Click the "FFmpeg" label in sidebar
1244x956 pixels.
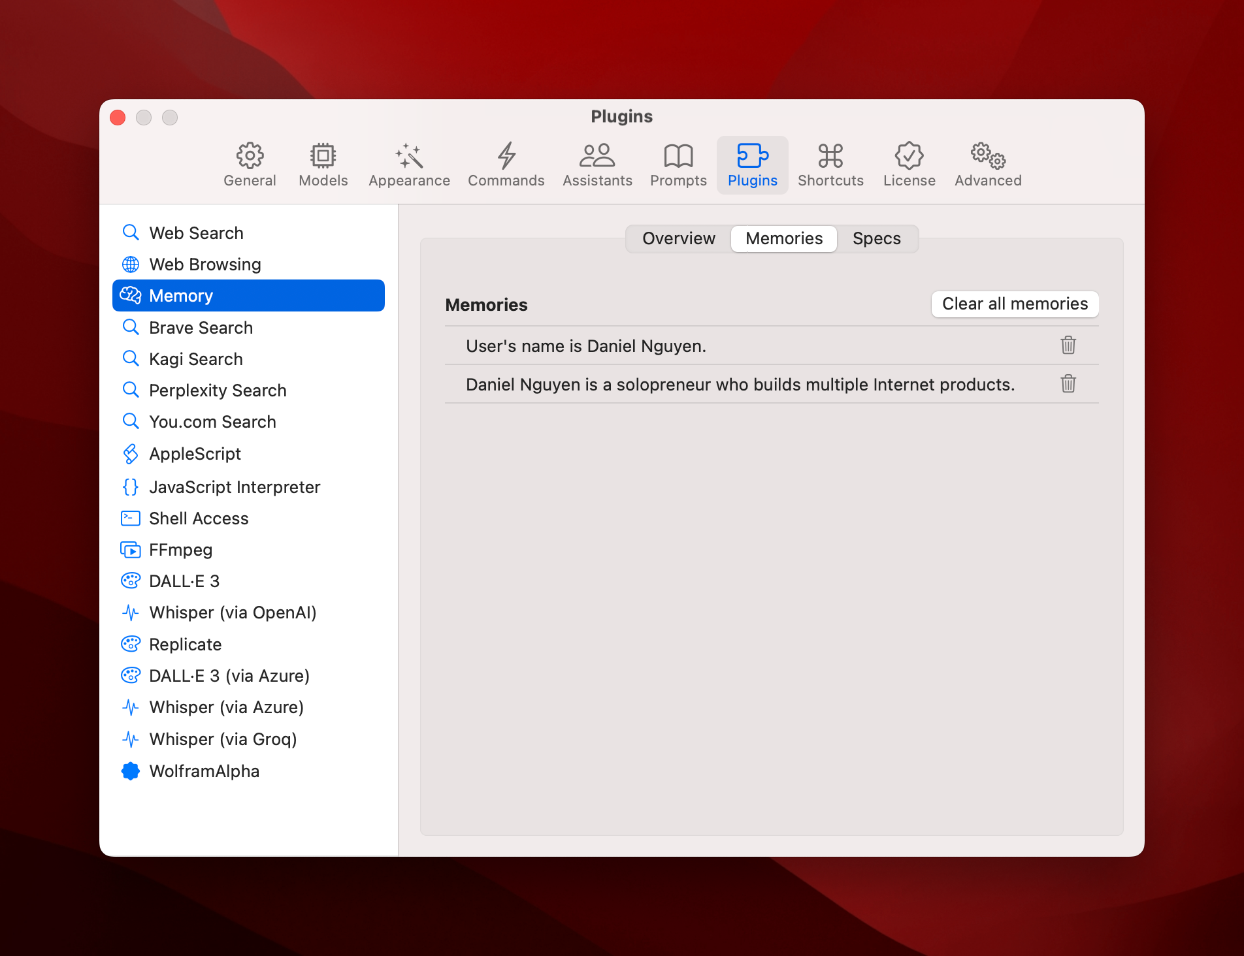coord(180,550)
